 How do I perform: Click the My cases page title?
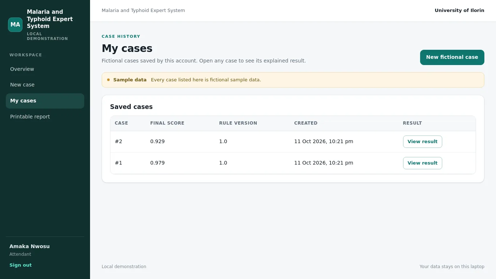[127, 48]
